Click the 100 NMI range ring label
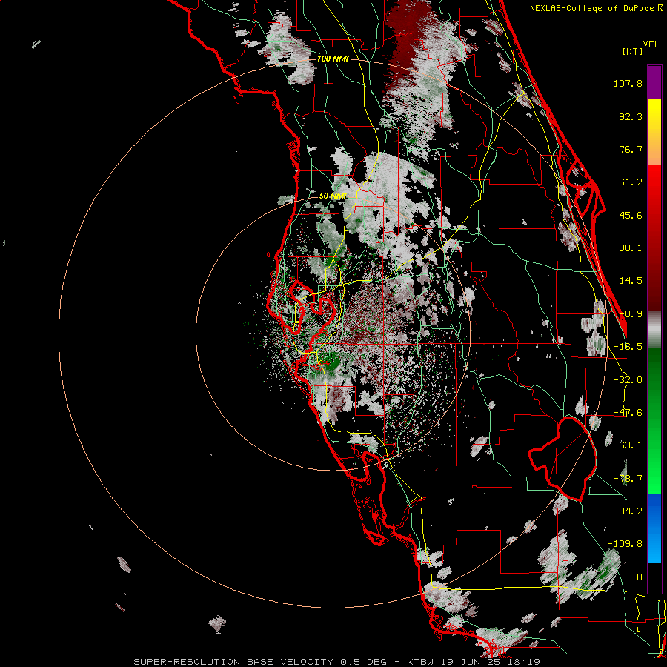This screenshot has width=667, height=667. pyautogui.click(x=333, y=59)
